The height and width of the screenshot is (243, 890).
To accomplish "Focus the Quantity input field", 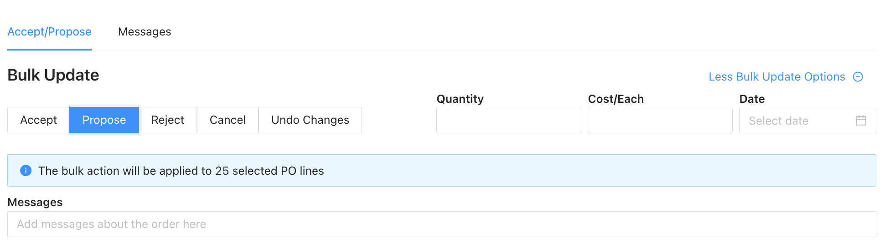I will [509, 121].
